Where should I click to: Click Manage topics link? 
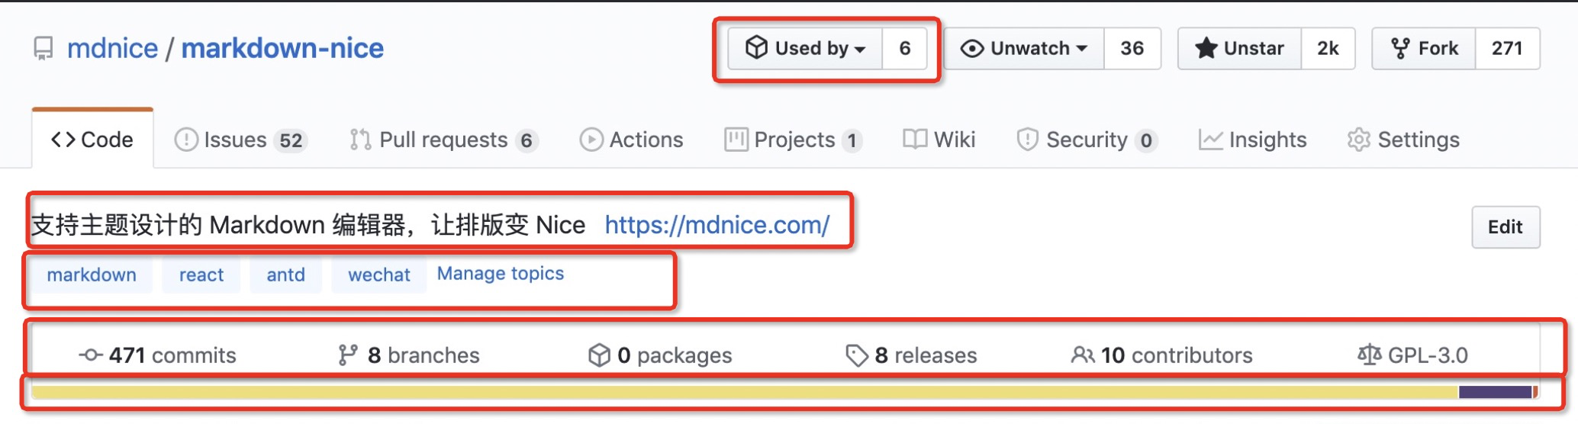(501, 274)
